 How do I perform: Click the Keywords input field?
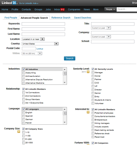[43, 24]
